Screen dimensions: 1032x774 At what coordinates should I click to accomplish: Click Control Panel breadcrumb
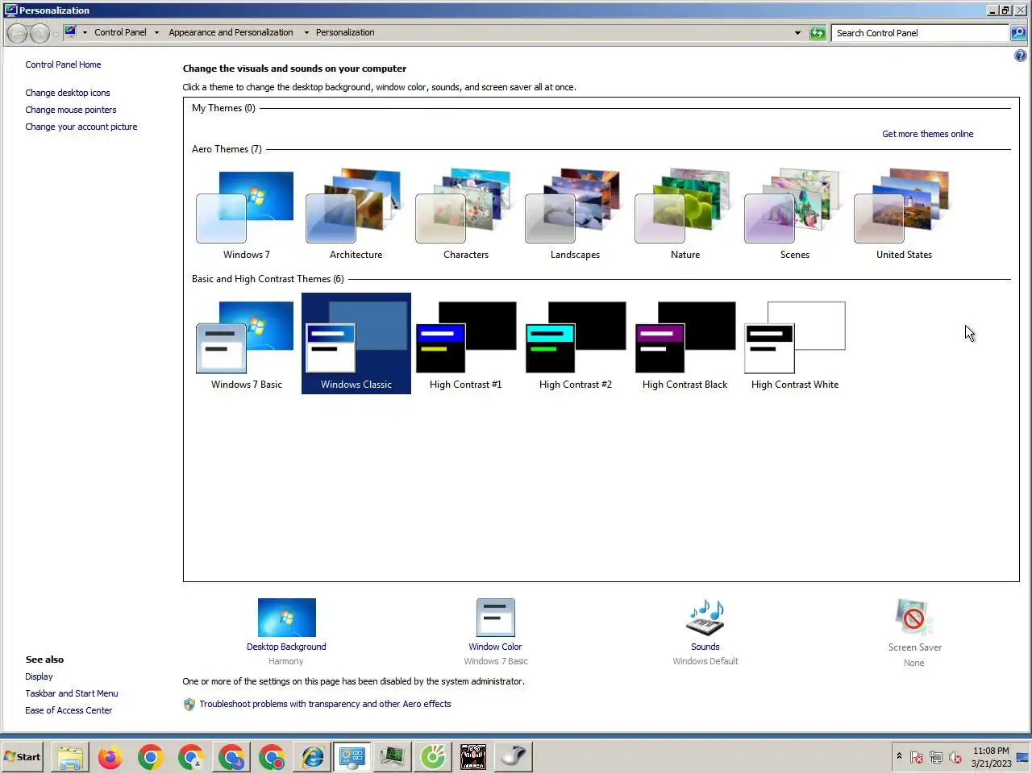pos(120,33)
